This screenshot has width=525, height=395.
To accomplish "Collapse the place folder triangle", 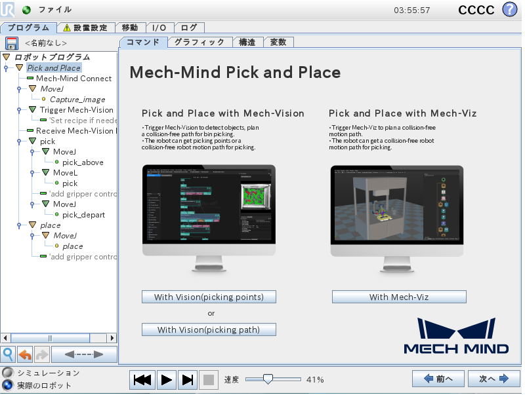I will pos(32,225).
